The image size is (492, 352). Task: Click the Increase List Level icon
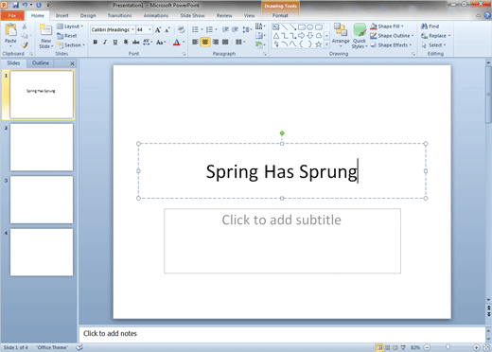tap(235, 29)
